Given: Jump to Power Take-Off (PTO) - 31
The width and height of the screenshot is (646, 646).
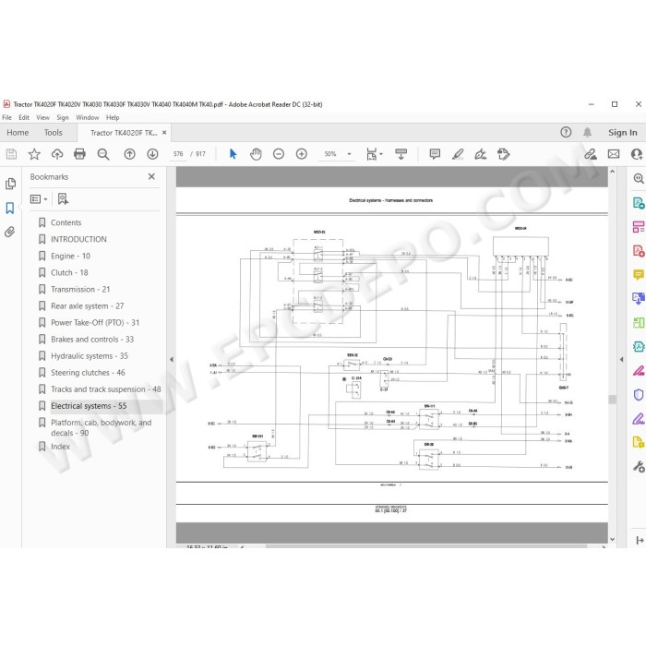Looking at the screenshot, I should (x=95, y=323).
